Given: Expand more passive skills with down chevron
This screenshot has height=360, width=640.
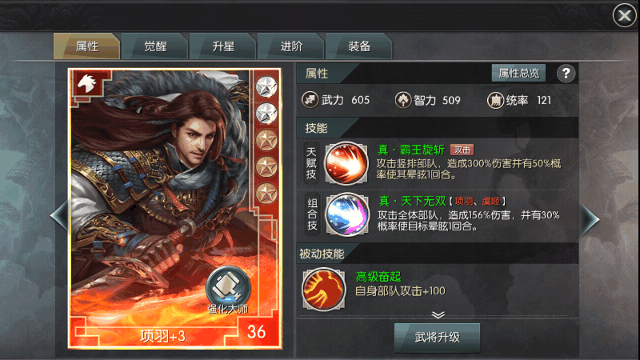Looking at the screenshot, I should click(x=438, y=314).
